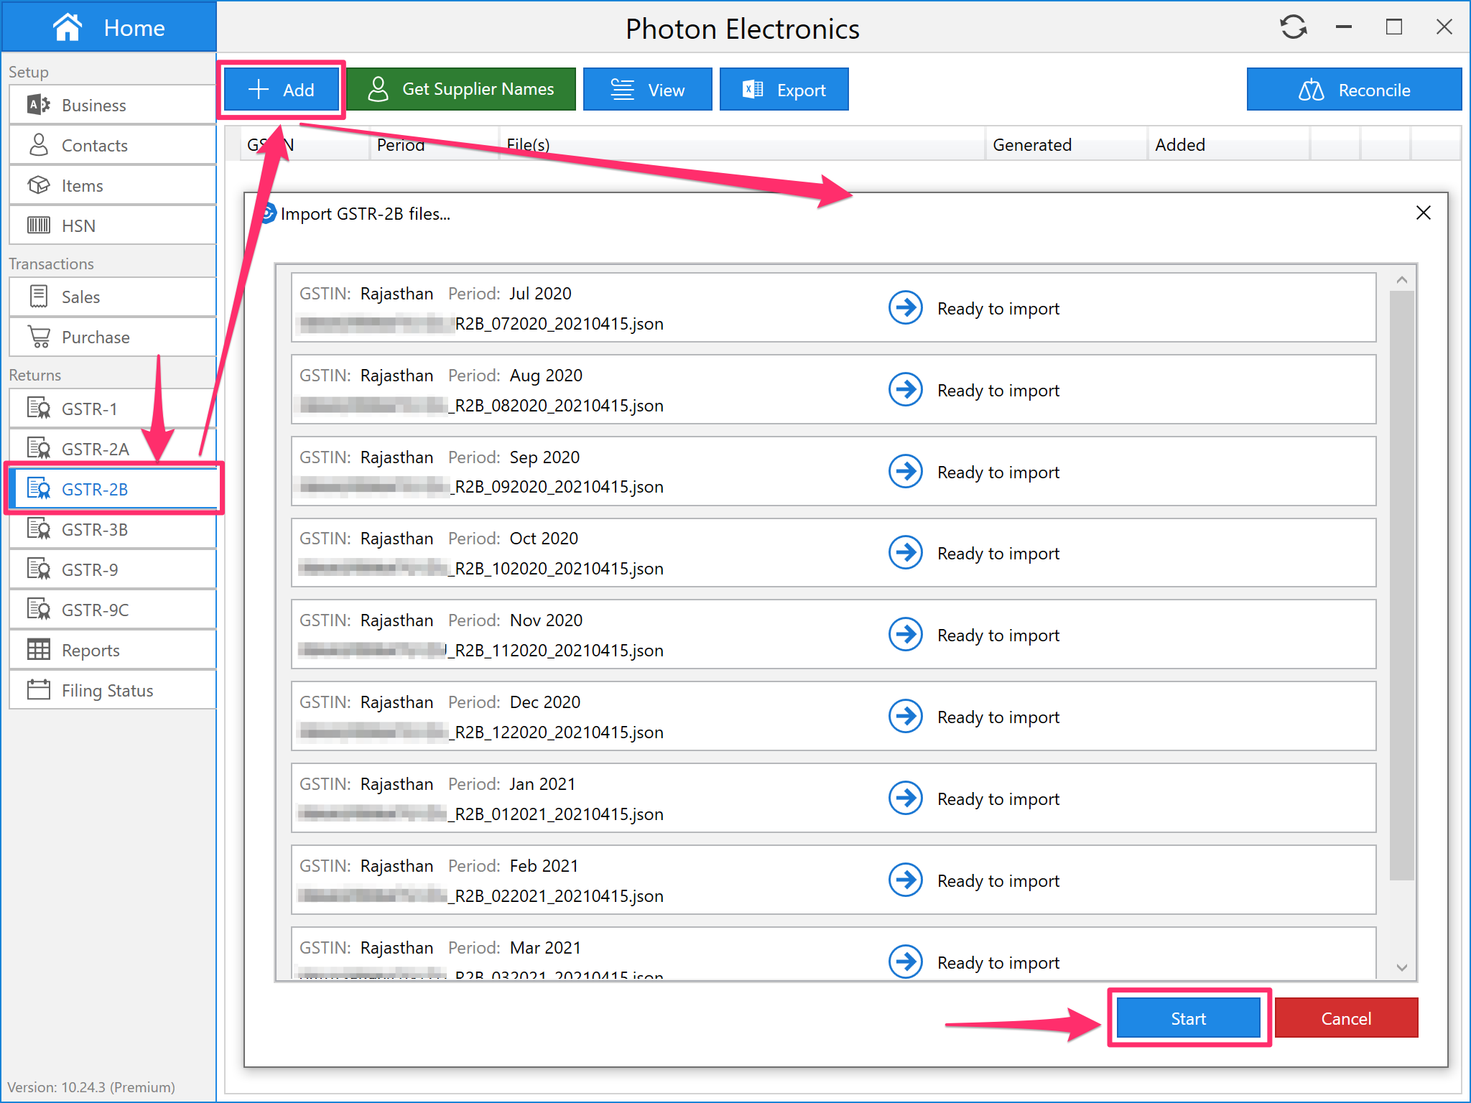Click the Reconcile scales button
The height and width of the screenshot is (1103, 1471).
1353,90
